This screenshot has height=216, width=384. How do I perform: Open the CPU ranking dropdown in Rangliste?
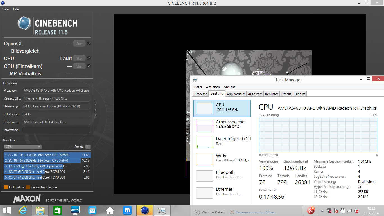pos(23,147)
